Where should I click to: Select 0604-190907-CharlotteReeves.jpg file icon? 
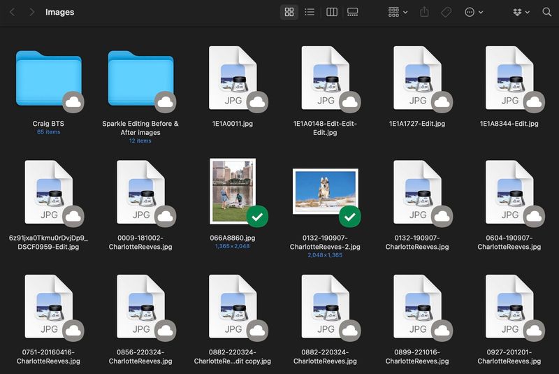coord(509,192)
